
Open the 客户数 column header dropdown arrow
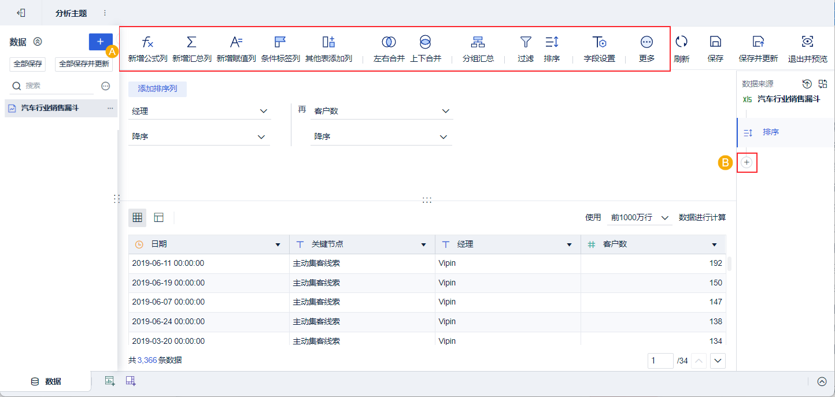tap(714, 245)
